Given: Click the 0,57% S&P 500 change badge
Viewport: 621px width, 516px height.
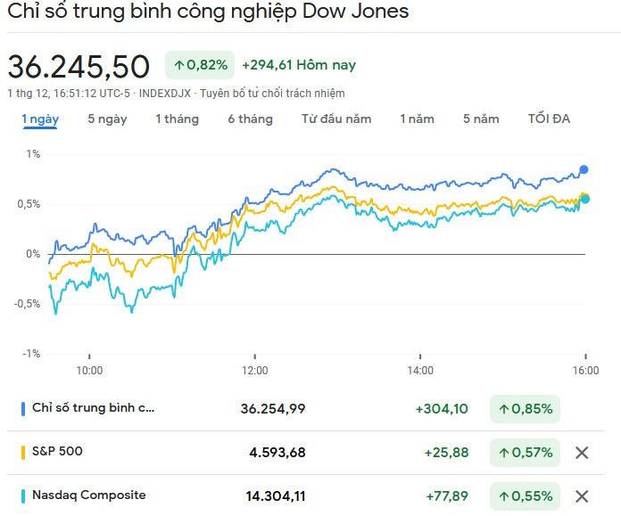Looking at the screenshot, I should pyautogui.click(x=525, y=453).
